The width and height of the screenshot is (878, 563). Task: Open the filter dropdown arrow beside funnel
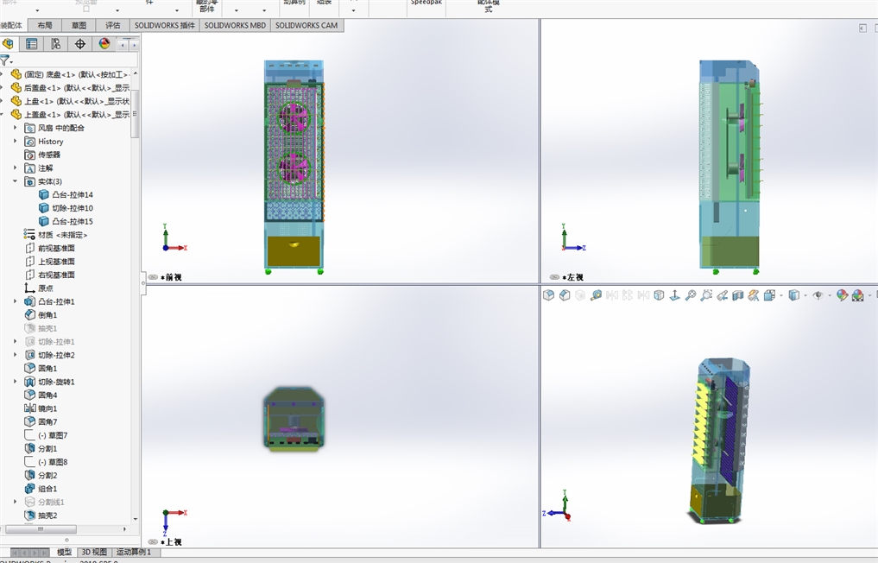[12, 61]
